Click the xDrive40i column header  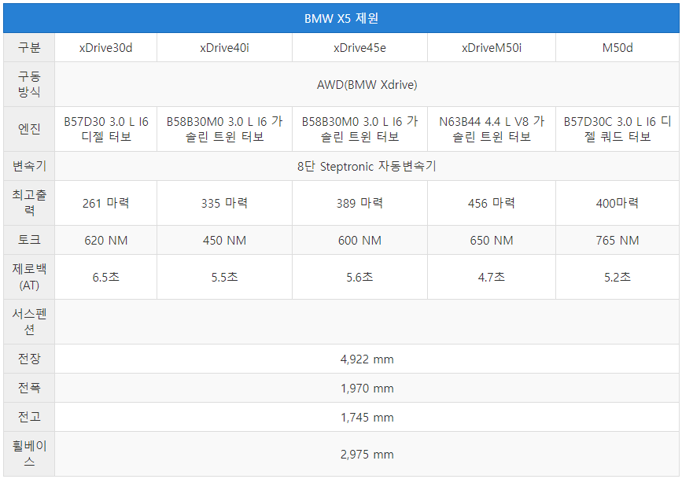click(x=224, y=47)
